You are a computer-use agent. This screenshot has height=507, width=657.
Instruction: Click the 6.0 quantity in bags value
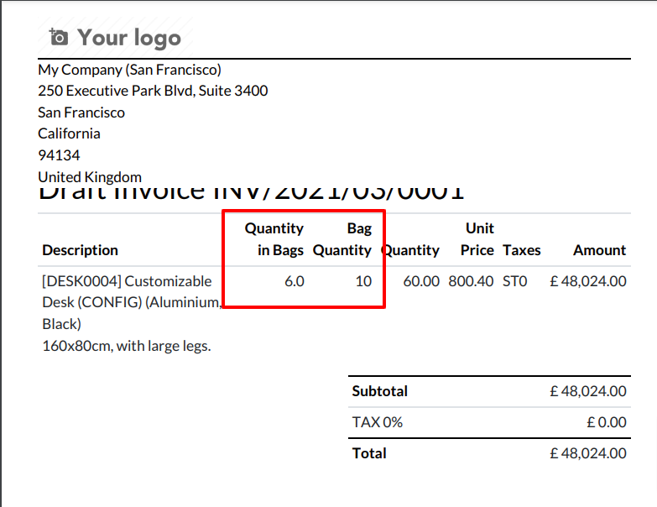[x=295, y=281]
